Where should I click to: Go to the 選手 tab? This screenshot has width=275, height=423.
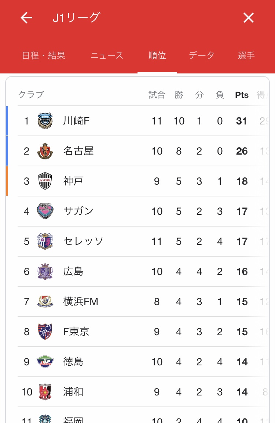tap(246, 55)
